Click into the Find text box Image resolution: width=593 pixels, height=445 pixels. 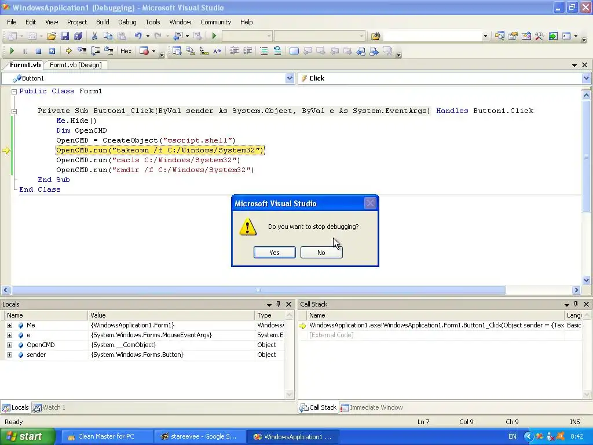click(x=432, y=36)
